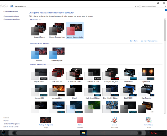Go back with the navigation arrow
Screen dimensions: 167x136
(2, 6)
